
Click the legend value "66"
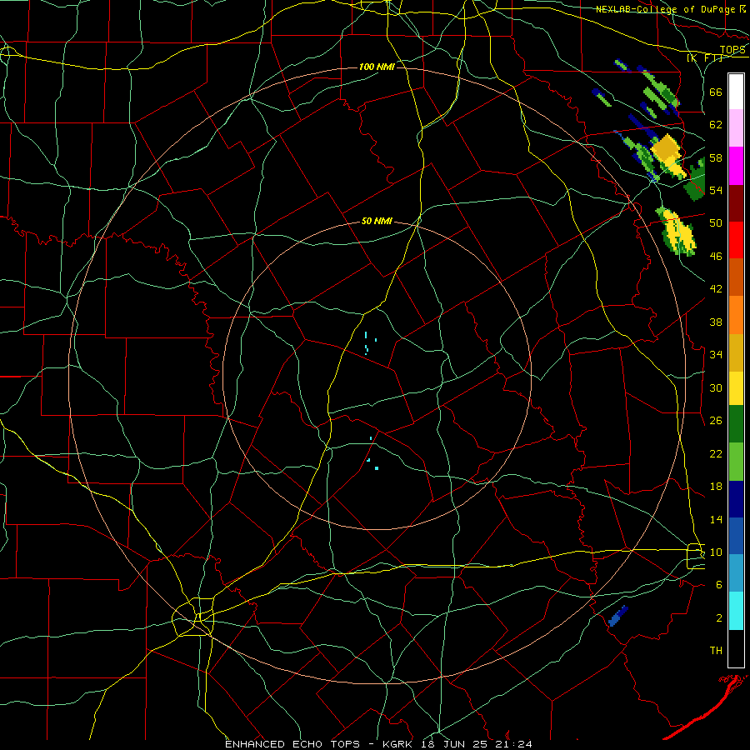[x=716, y=92]
